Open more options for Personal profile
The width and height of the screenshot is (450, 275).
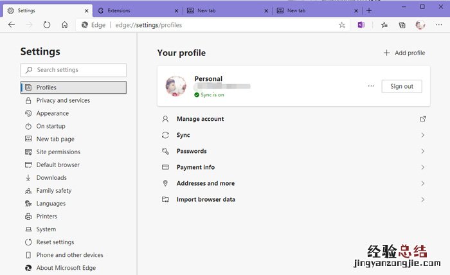[371, 86]
